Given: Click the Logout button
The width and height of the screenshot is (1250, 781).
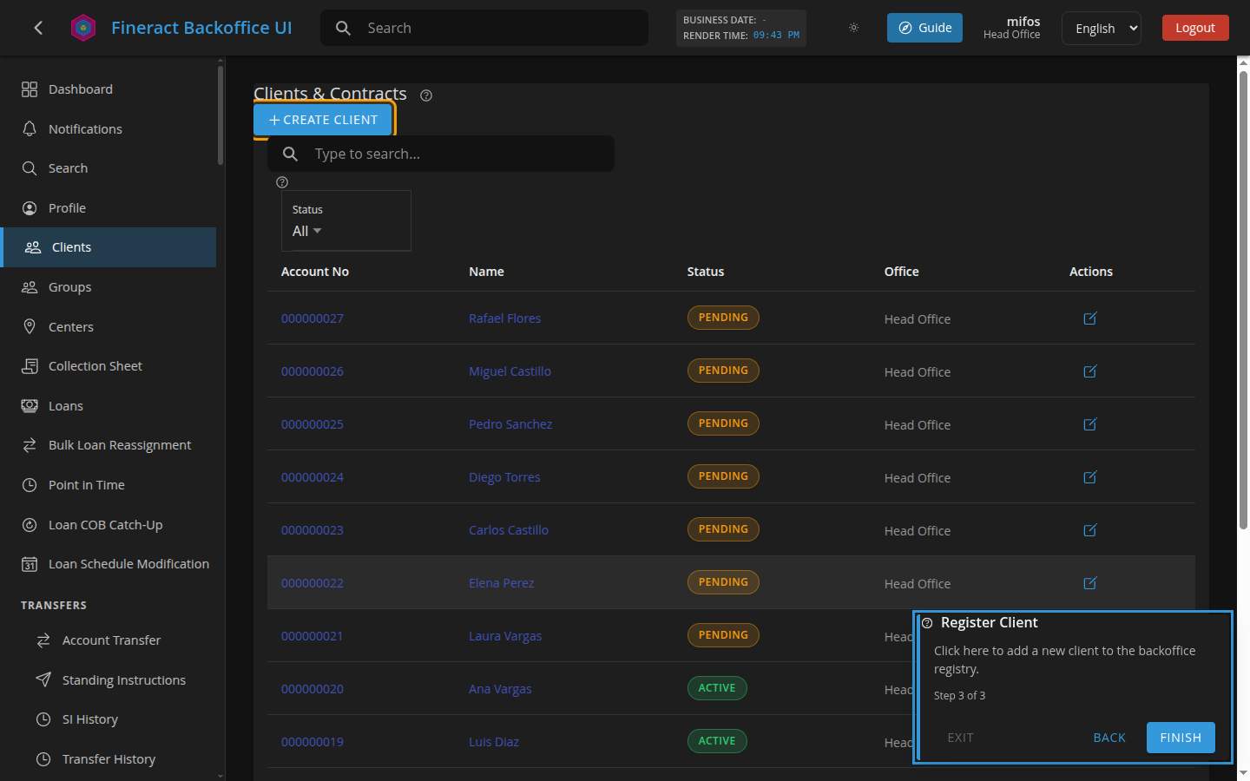Looking at the screenshot, I should tap(1195, 28).
